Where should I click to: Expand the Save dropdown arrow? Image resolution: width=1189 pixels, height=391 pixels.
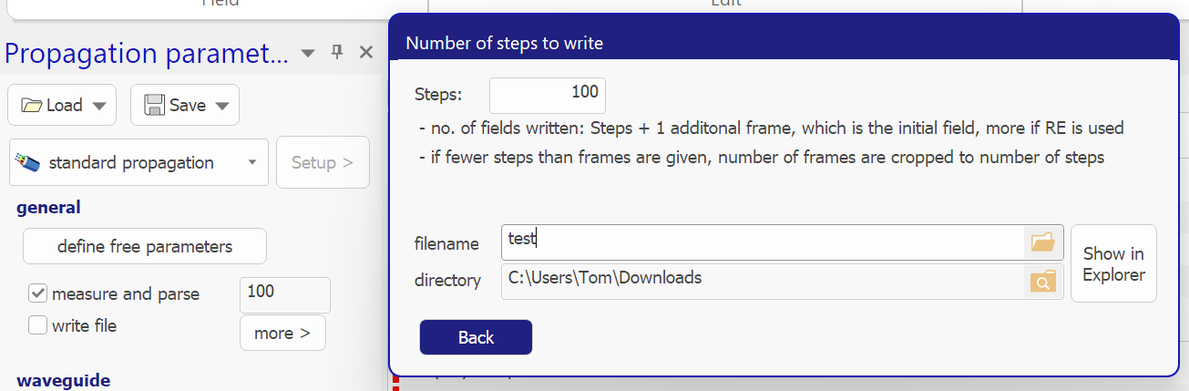(221, 106)
